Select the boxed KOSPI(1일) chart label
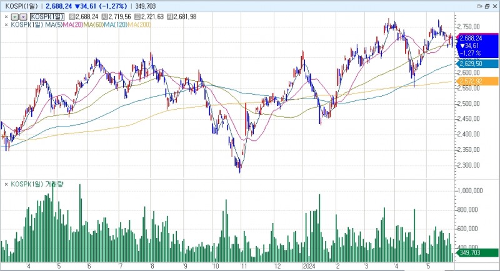Screen dimensions: 500x271 tap(47, 17)
